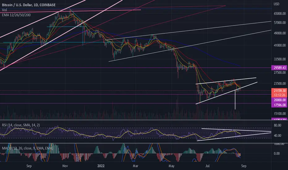The width and height of the screenshot is (288, 170).
Task: Click the 49000.00 price axis value
Action: pyautogui.click(x=280, y=33)
